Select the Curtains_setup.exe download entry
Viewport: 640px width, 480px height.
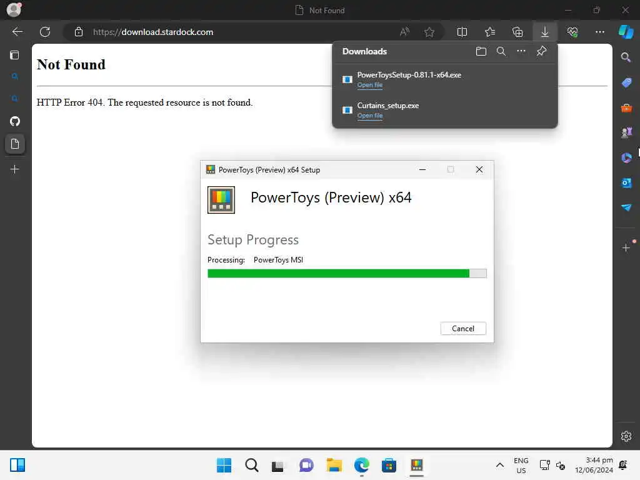point(445,110)
